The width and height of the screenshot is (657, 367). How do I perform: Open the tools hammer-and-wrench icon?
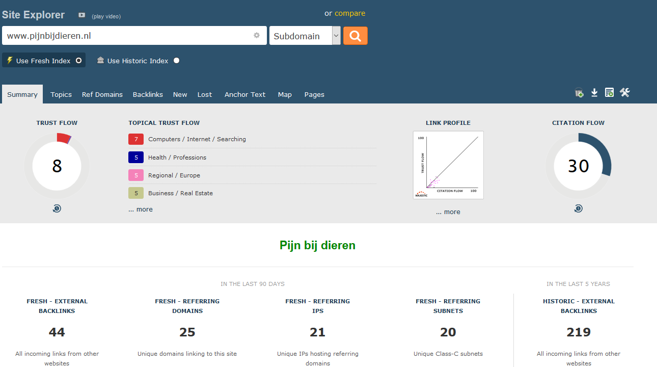coord(625,92)
